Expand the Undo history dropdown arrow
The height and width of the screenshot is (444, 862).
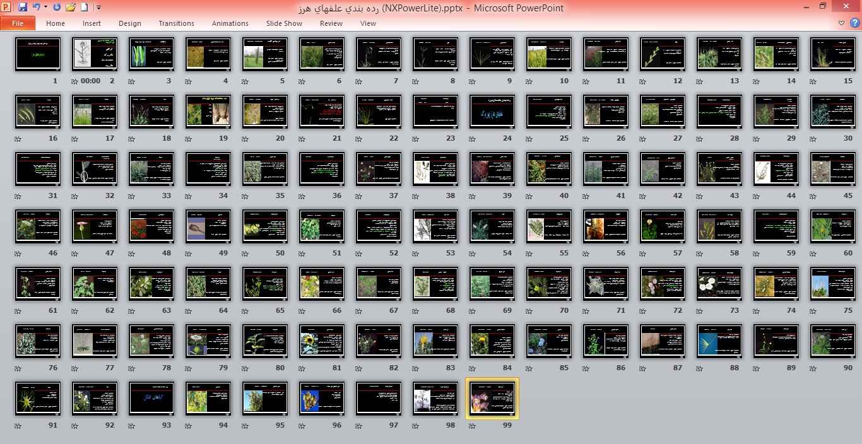click(x=45, y=8)
